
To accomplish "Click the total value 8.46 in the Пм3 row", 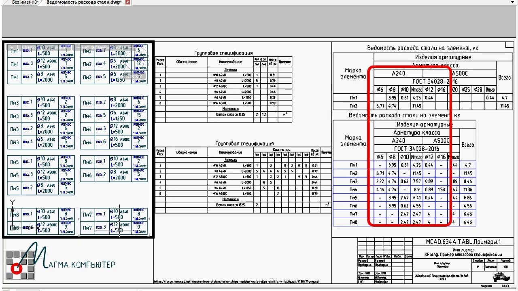I will (468, 181).
